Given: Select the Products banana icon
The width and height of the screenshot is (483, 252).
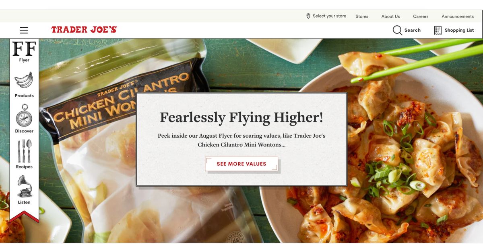Looking at the screenshot, I should pos(24,81).
